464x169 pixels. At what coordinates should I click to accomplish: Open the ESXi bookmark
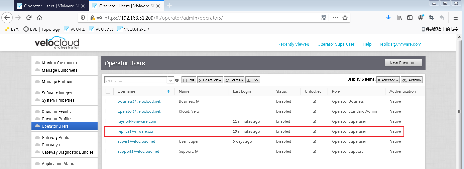pos(12,29)
